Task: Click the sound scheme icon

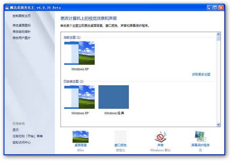Action: (x=161, y=137)
